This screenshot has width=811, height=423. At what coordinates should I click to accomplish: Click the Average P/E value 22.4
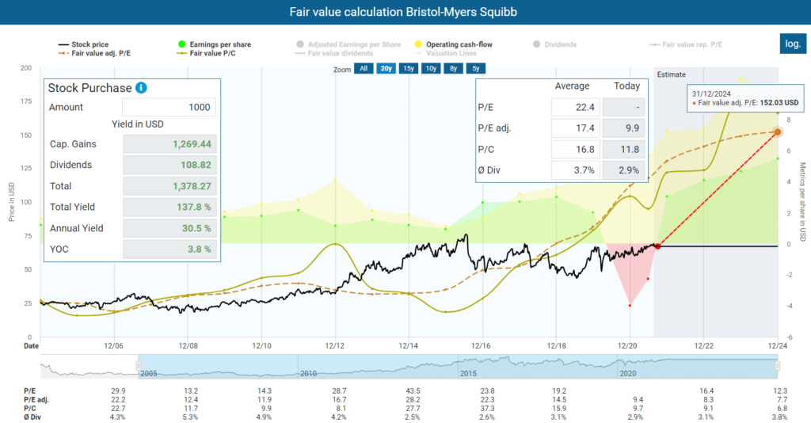(575, 107)
